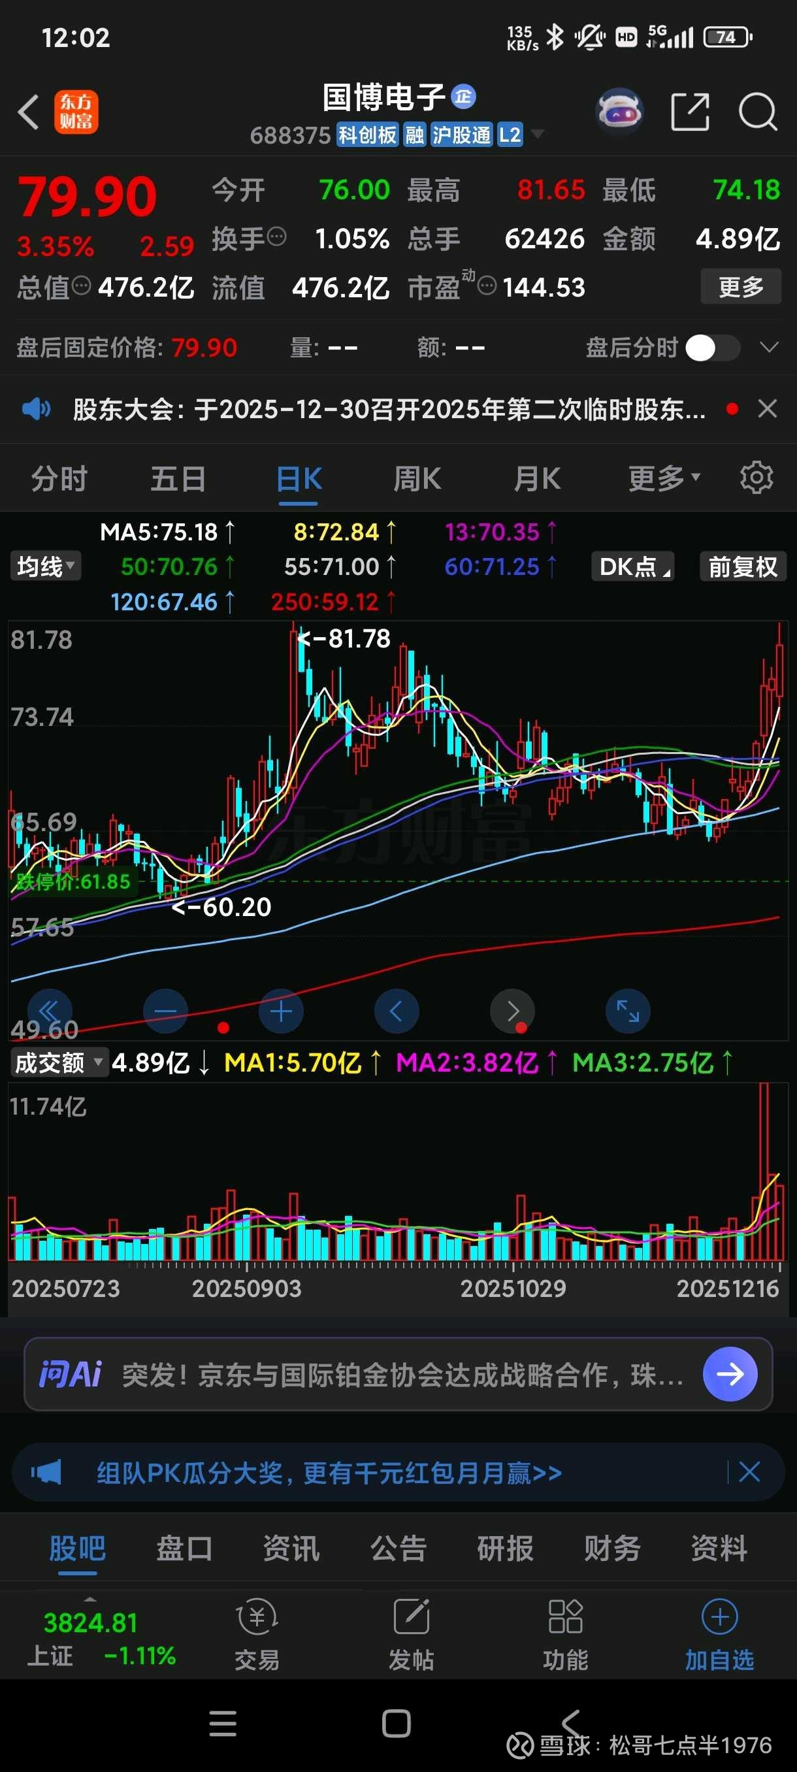This screenshot has width=797, height=1772.
Task: Tap the 沪股通 tag
Action: [x=461, y=134]
